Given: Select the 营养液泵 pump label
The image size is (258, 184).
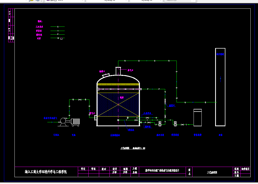Looking at the screenshot, I should [x=175, y=135].
